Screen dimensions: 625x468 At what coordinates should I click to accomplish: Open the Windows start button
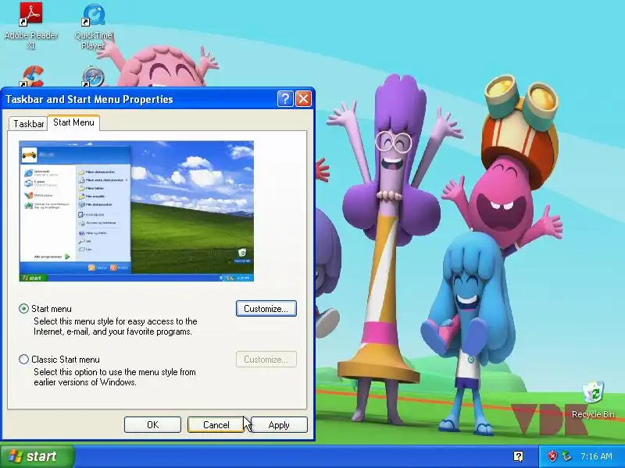(x=37, y=456)
